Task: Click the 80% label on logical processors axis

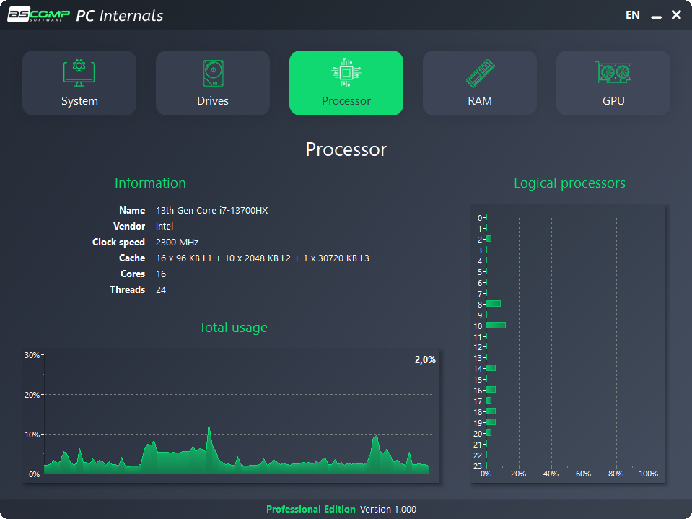Action: 616,474
